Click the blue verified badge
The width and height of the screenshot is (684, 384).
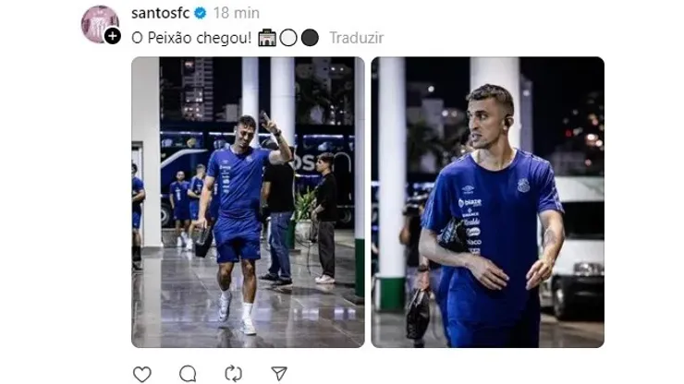click(x=201, y=13)
